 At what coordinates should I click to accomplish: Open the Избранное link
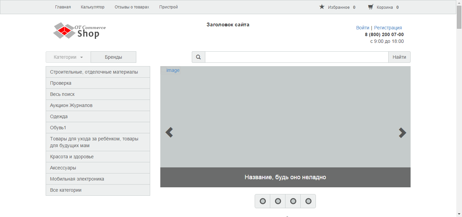[339, 7]
